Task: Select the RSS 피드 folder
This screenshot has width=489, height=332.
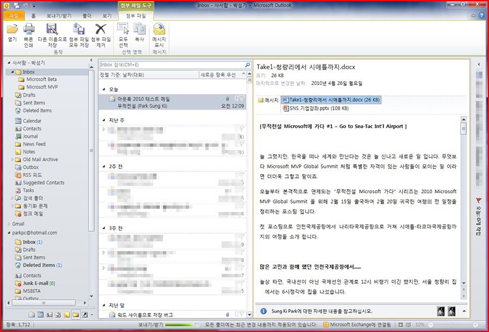Action: point(32,175)
